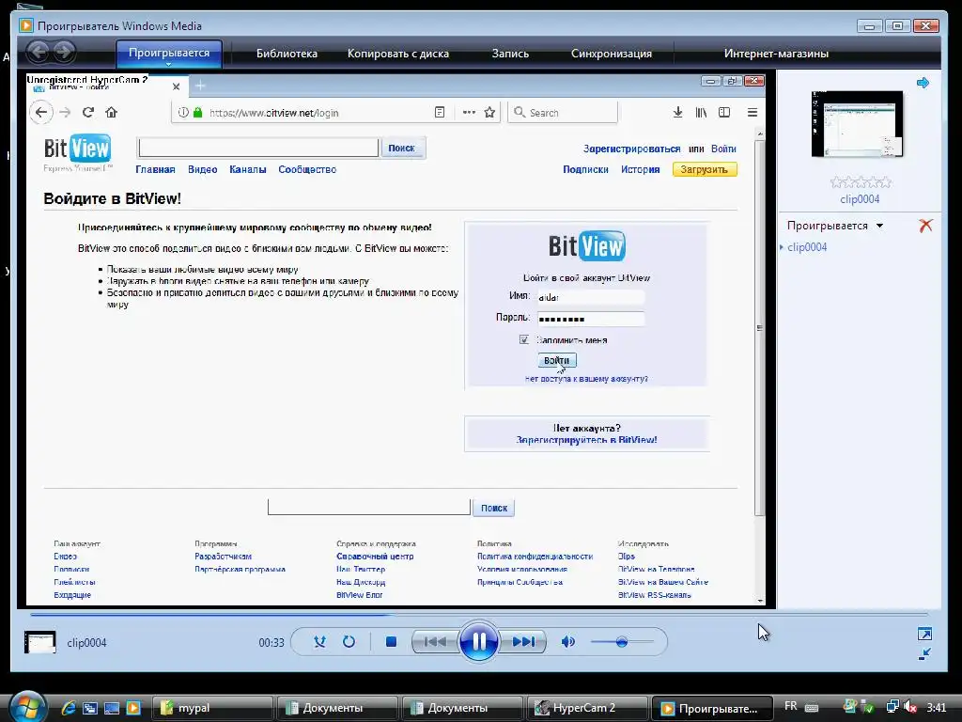Click Зарегистрироваться link at top
Viewport: 962px width, 722px height.
click(x=631, y=149)
